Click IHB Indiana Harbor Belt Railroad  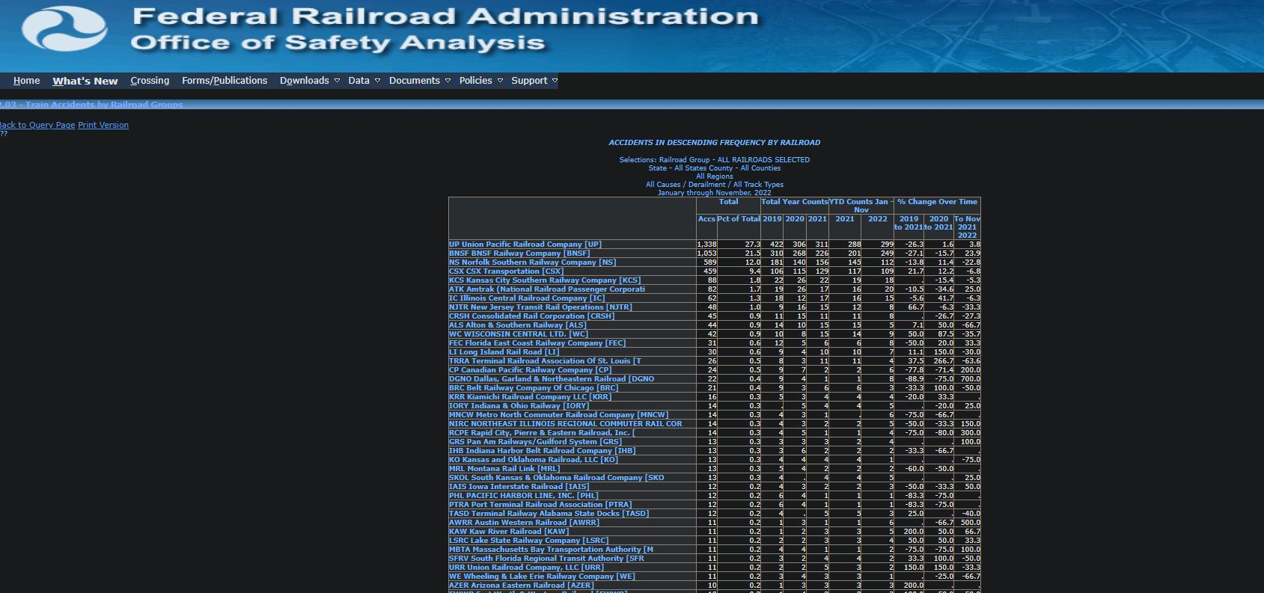[543, 451]
